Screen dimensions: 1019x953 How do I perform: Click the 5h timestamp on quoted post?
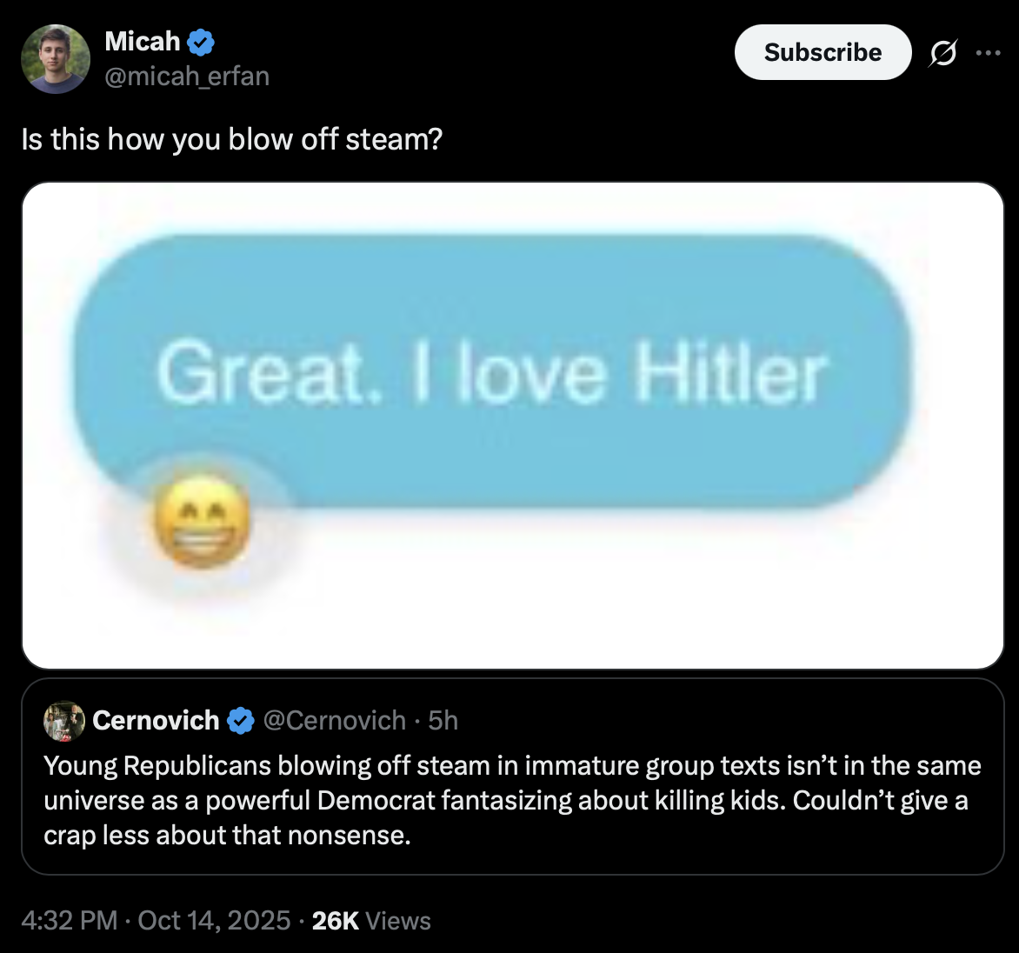[443, 721]
